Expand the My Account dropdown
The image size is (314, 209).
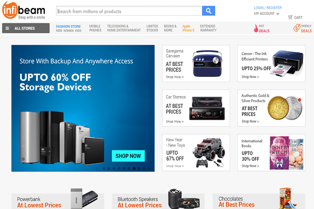266,14
